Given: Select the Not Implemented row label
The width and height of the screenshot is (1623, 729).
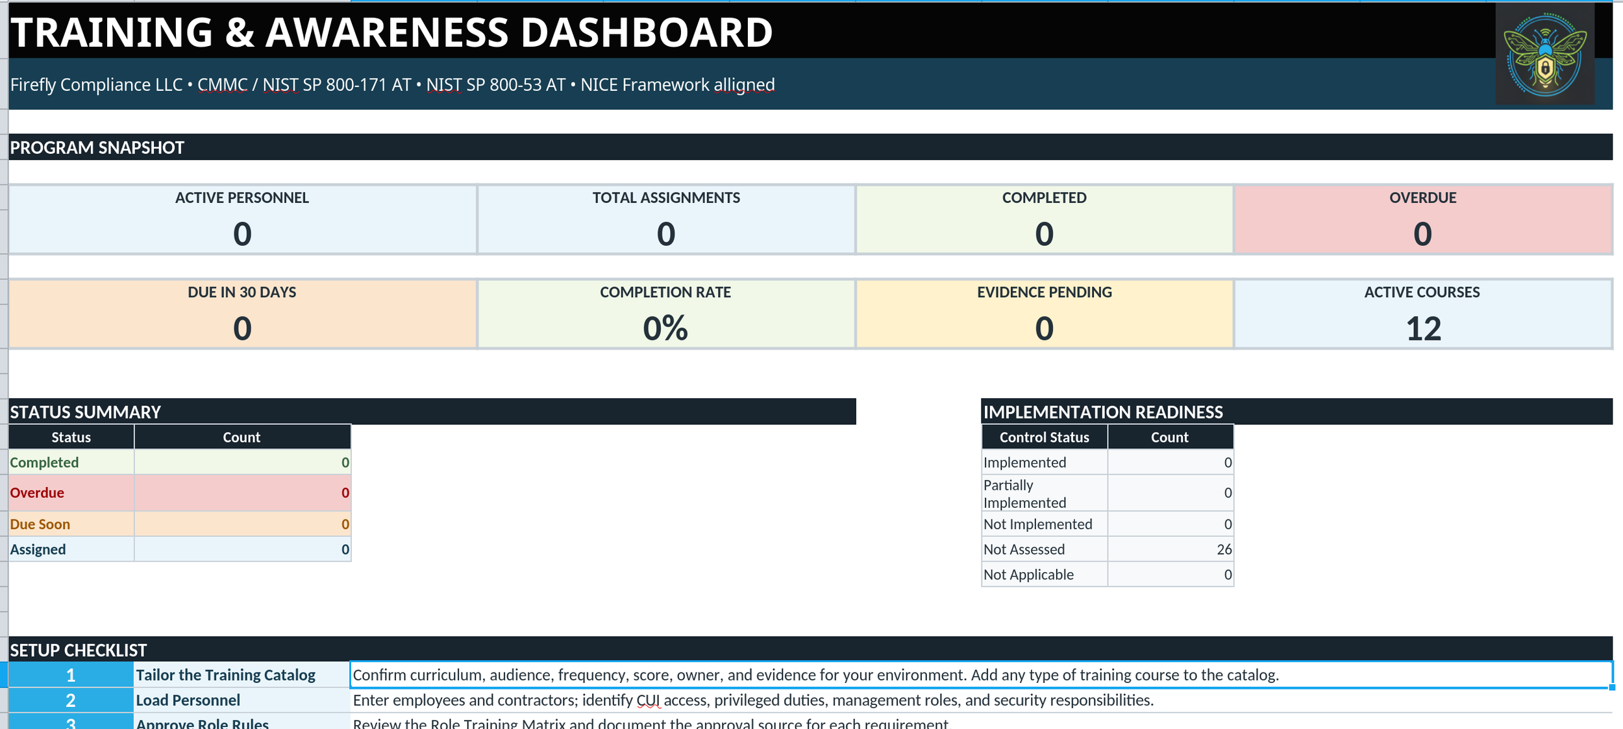Looking at the screenshot, I should pos(1045,524).
